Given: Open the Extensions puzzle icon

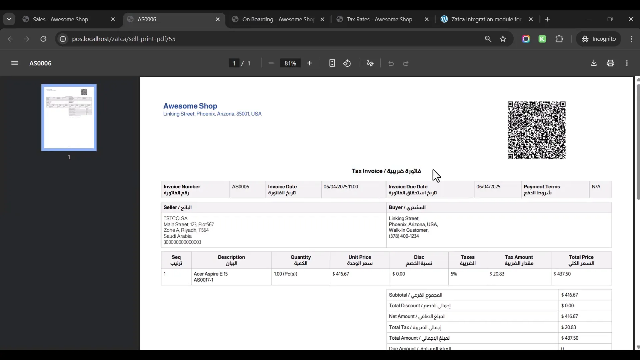Looking at the screenshot, I should pyautogui.click(x=559, y=39).
